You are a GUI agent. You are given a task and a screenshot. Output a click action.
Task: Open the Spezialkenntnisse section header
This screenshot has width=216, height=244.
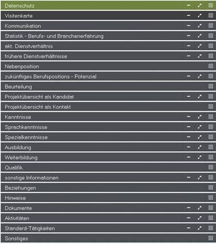click(x=108, y=137)
